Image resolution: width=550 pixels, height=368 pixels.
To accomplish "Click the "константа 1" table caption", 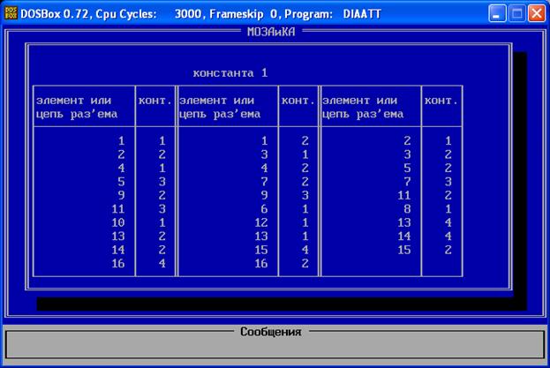I will 230,72.
